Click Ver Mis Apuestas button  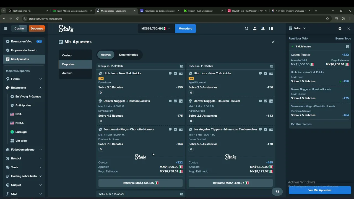320,190
